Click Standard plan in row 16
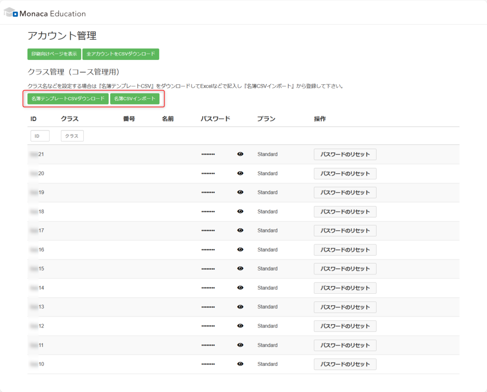The width and height of the screenshot is (487, 392). [x=267, y=250]
